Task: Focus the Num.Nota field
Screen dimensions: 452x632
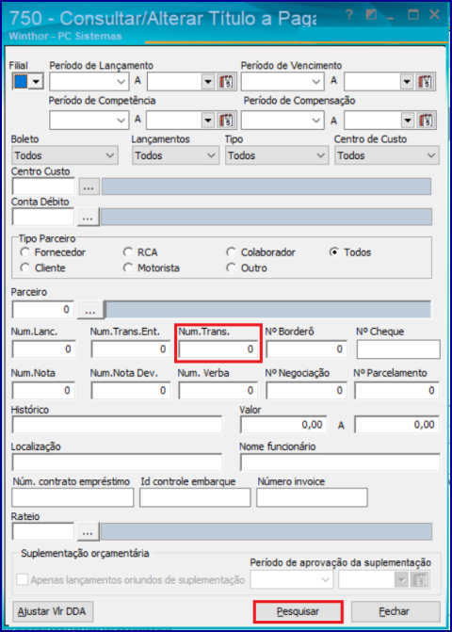Action: point(43,391)
